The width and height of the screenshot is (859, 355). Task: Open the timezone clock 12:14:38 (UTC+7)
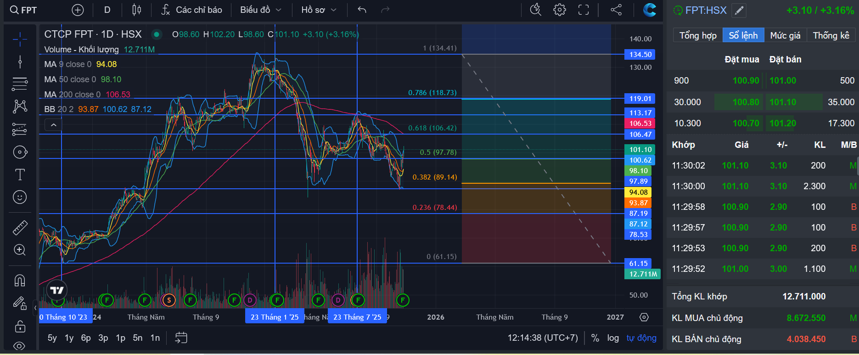[543, 338]
